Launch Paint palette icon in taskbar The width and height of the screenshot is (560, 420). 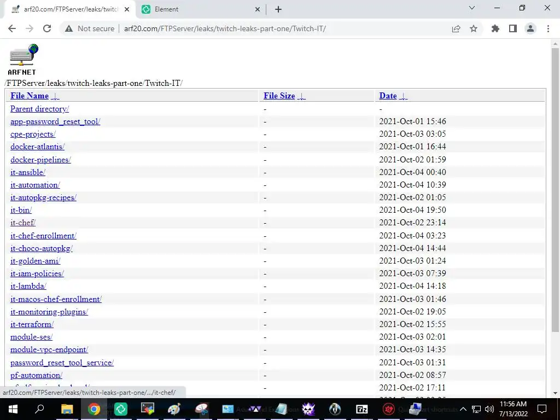(x=174, y=409)
